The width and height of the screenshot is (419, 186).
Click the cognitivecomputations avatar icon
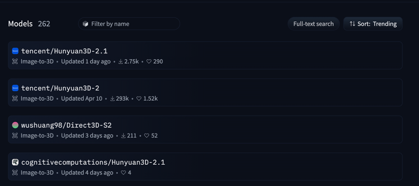point(15,162)
